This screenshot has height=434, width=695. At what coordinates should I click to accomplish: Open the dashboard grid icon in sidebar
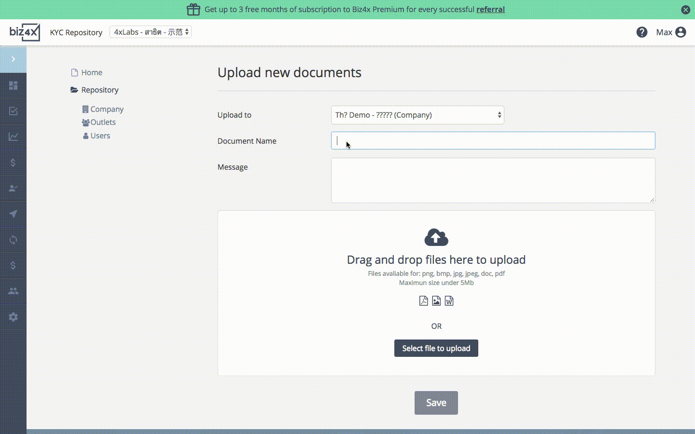[13, 85]
